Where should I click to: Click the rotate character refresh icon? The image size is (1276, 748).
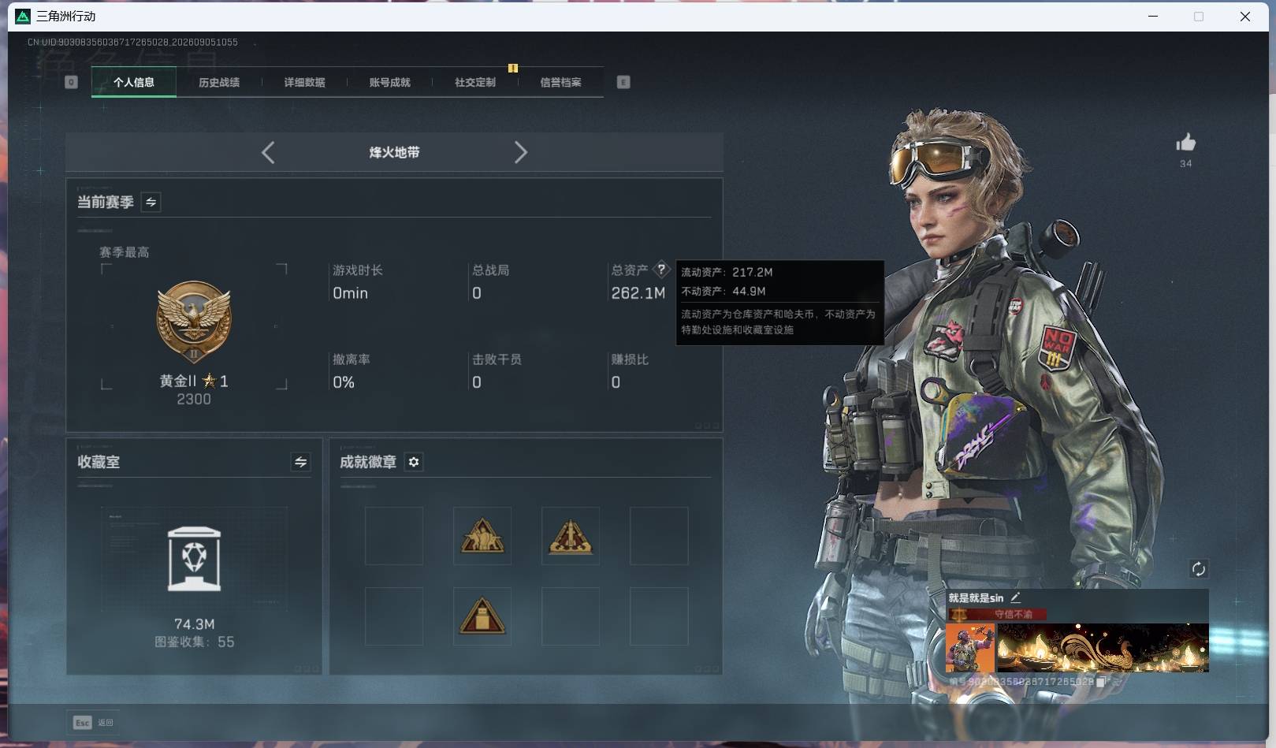(x=1198, y=569)
